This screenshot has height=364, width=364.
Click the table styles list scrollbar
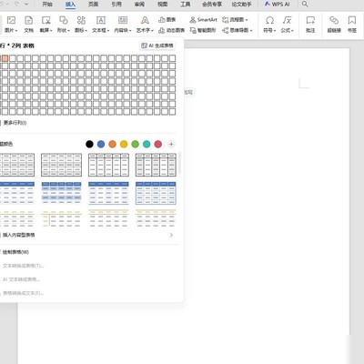pyautogui.click(x=179, y=163)
